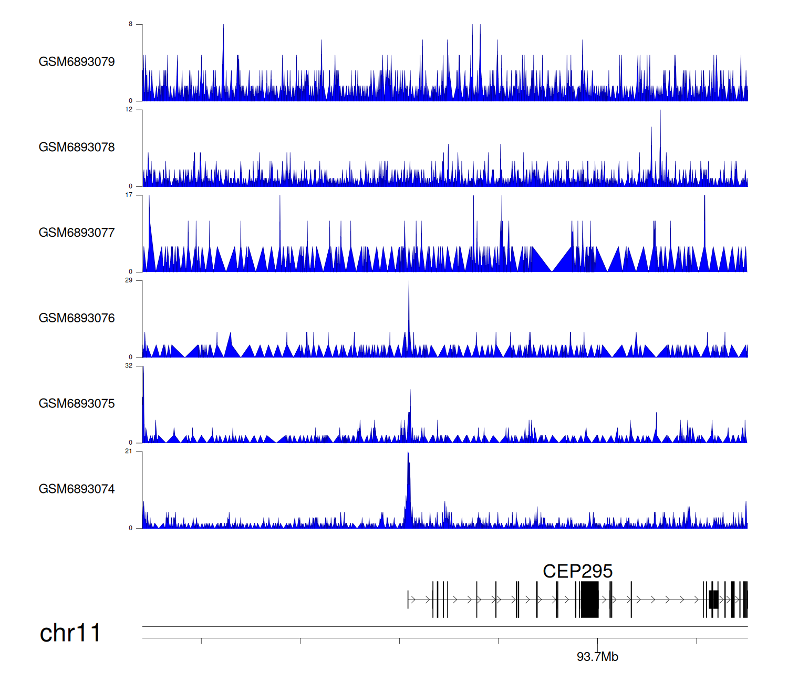Click the GSM6893075 track name
788x693 pixels.
click(x=77, y=404)
